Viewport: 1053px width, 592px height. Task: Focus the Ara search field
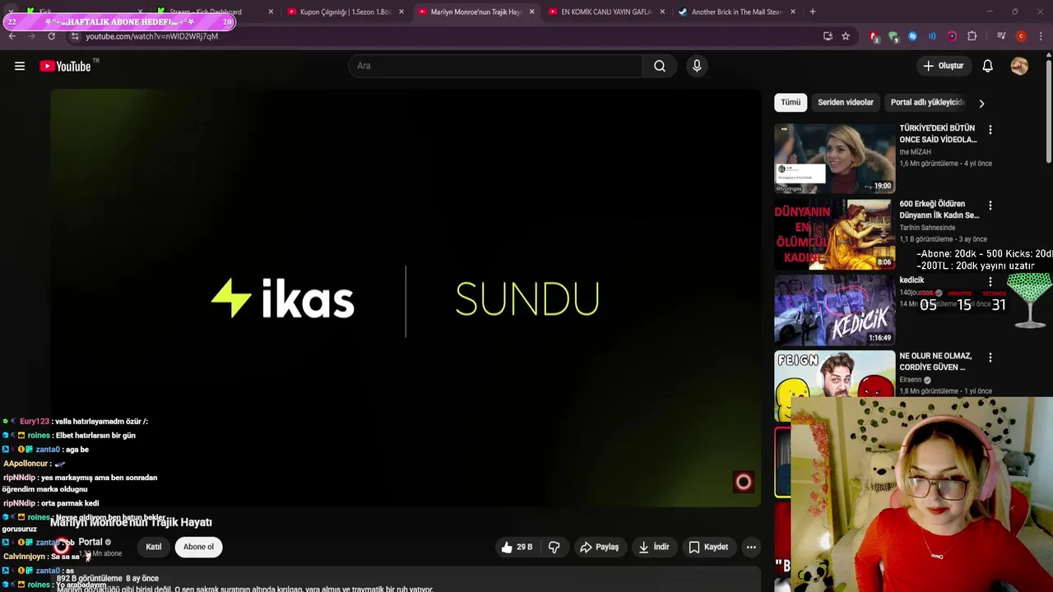click(x=495, y=66)
